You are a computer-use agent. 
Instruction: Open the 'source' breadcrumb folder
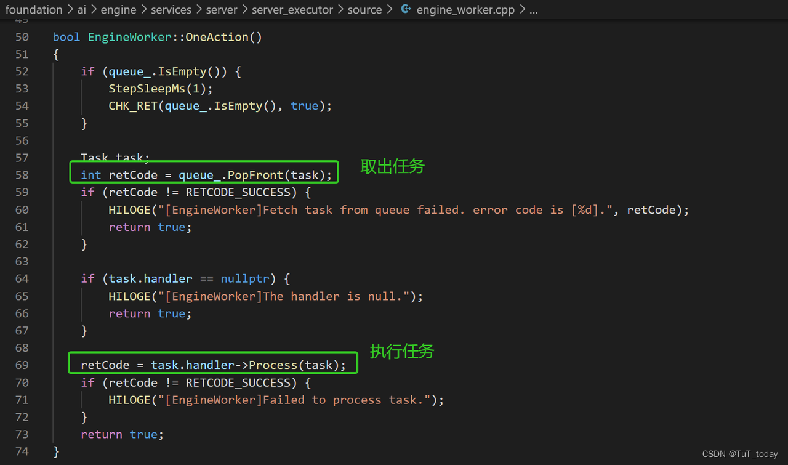(x=364, y=10)
